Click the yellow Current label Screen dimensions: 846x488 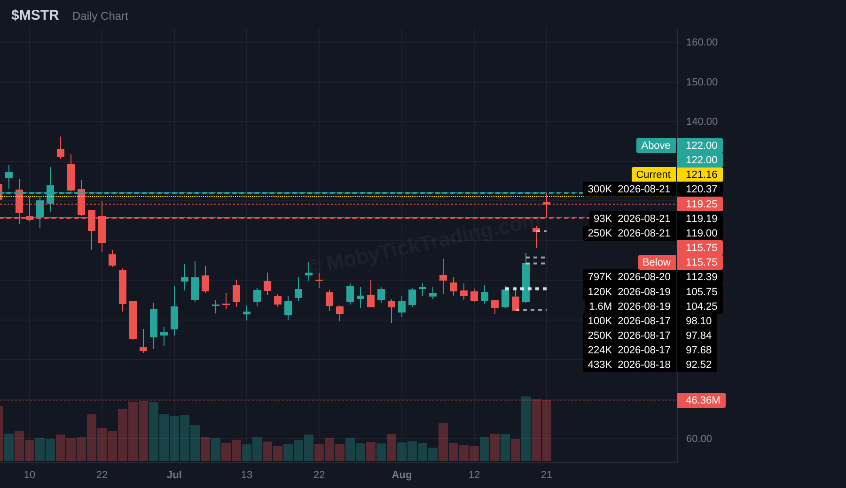[x=653, y=175]
